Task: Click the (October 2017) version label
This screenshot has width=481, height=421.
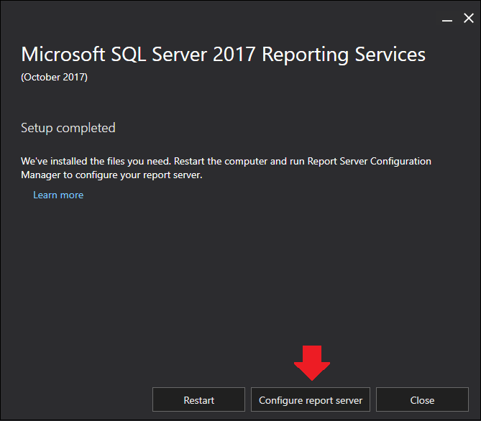Action: pos(55,77)
